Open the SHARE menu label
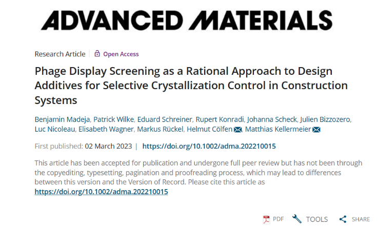The height and width of the screenshot is (227, 378). 361,219
